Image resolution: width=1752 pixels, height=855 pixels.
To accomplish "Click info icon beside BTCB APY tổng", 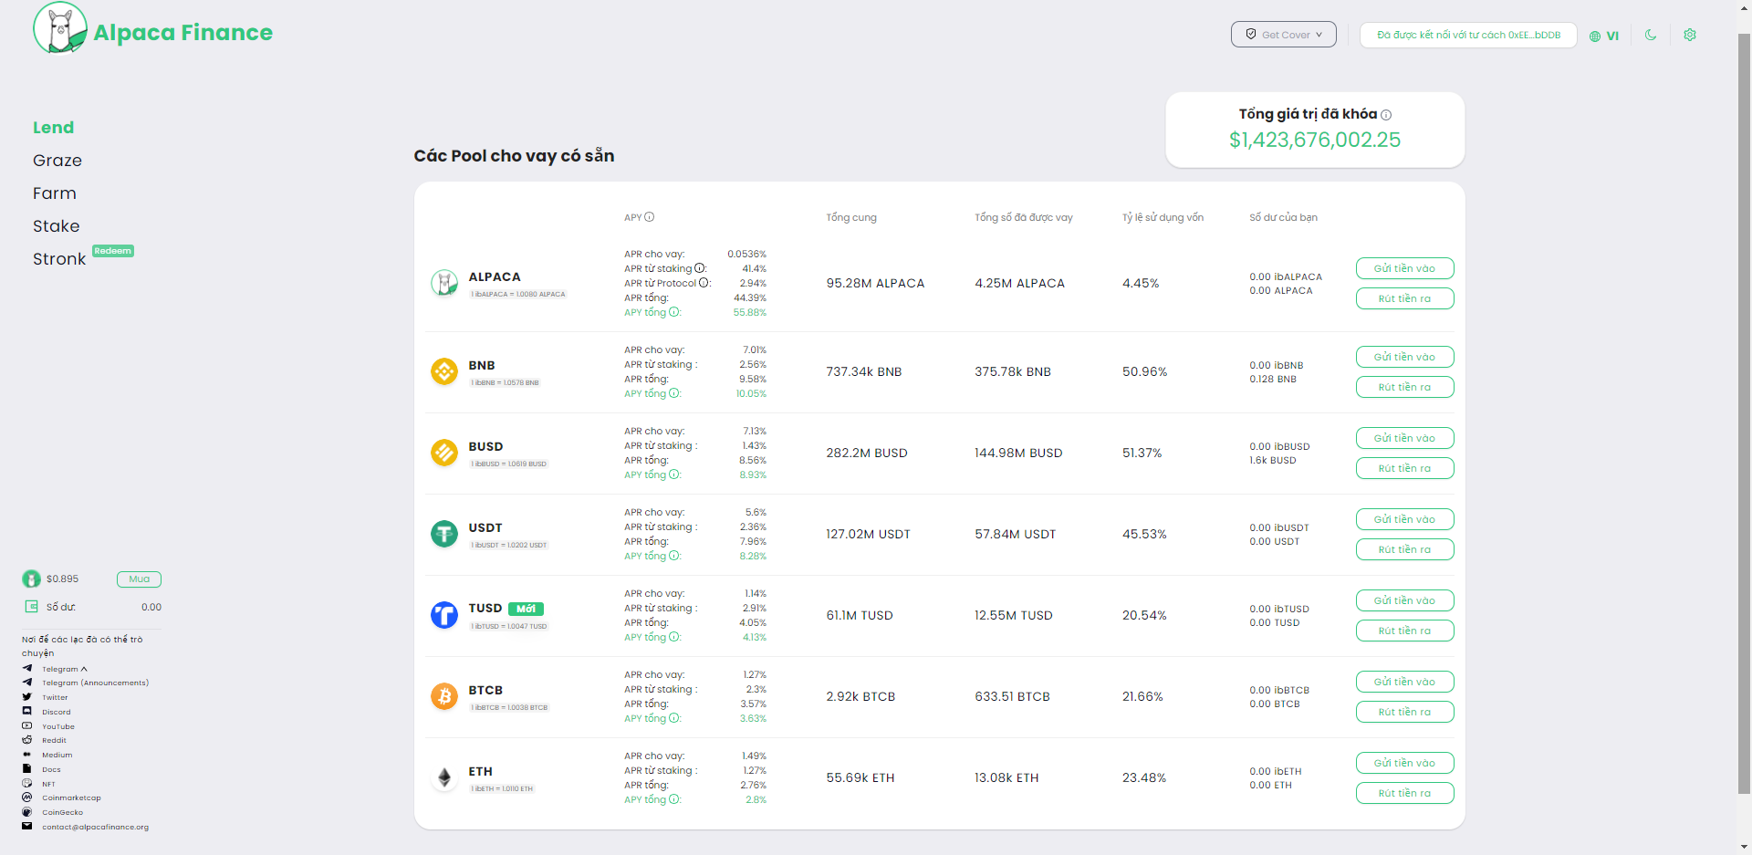I will (x=674, y=718).
